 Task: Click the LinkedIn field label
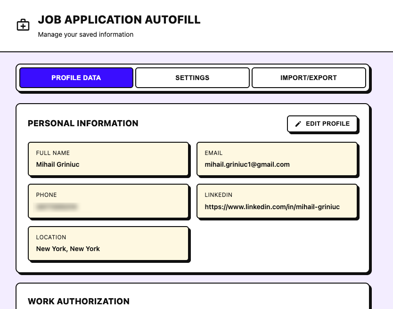coord(218,195)
